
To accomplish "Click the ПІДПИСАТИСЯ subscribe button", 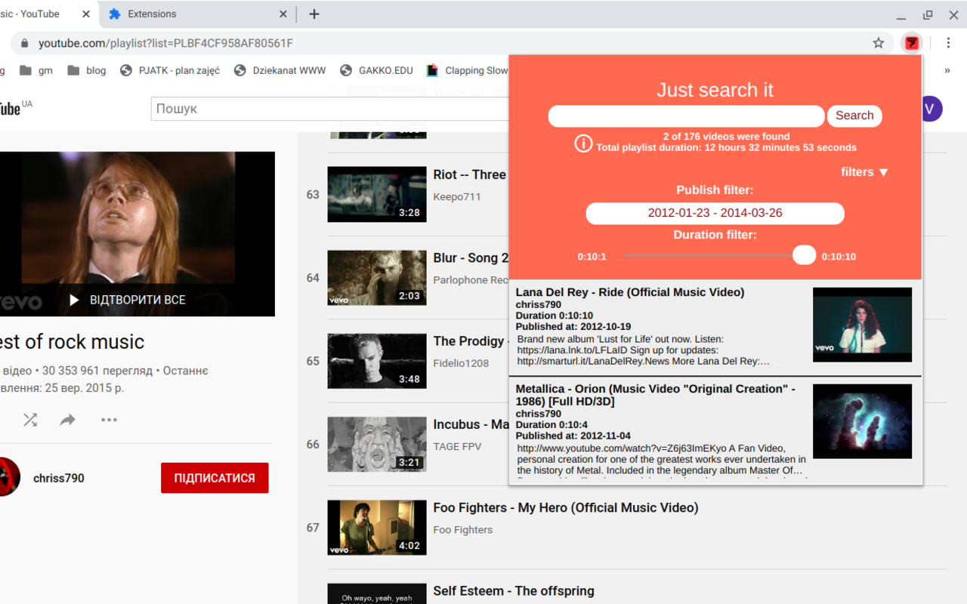I will click(x=215, y=478).
